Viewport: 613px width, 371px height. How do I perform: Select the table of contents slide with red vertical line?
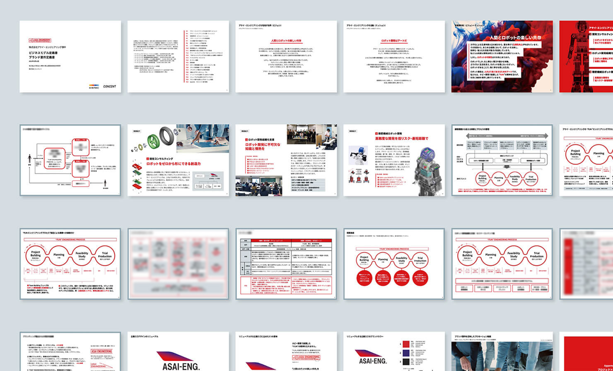(178, 57)
